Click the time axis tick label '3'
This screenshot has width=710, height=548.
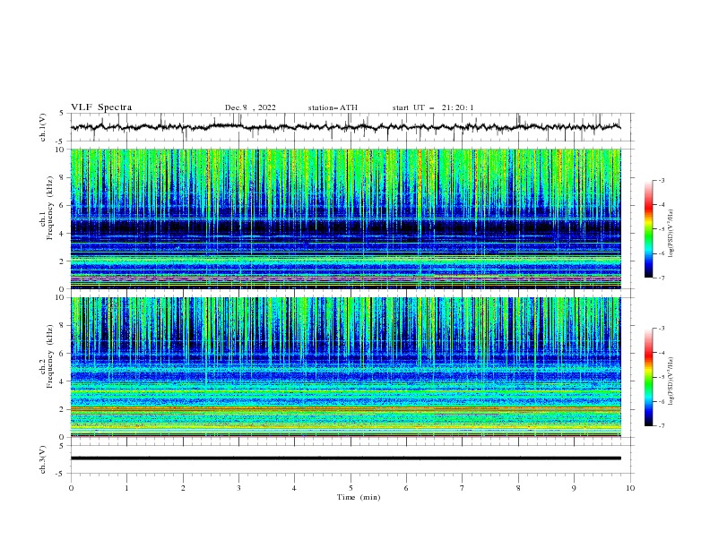click(x=238, y=488)
